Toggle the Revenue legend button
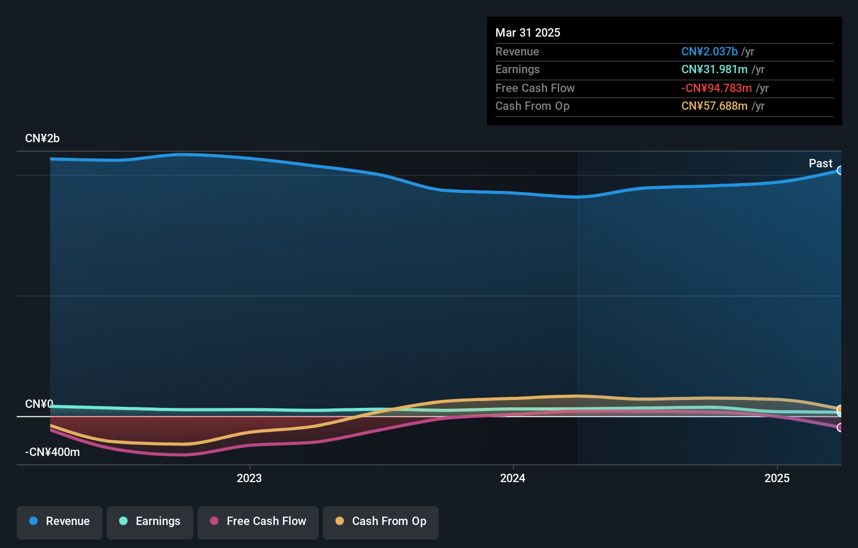Screen dimensions: 858x548 coord(60,522)
